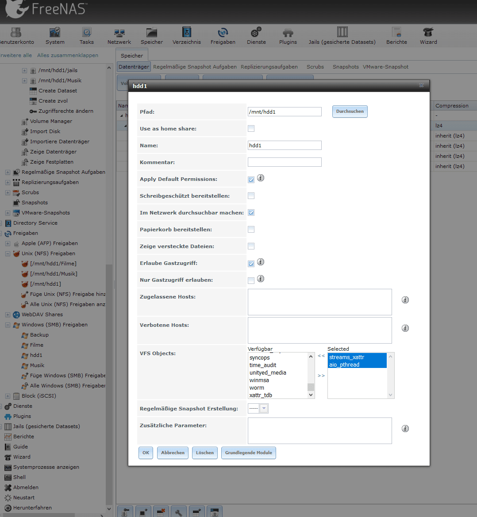This screenshot has height=517, width=477.
Task: Open the Tasks toolbar icon
Action: [x=86, y=36]
